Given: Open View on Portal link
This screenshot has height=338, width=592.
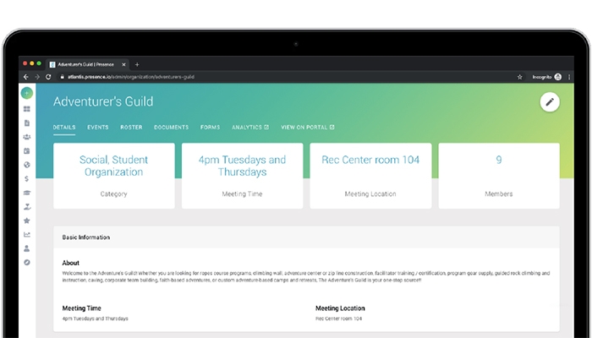Looking at the screenshot, I should 308,128.
